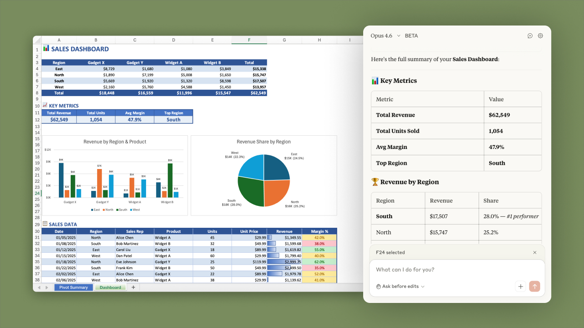584x328 pixels.
Task: Click the clipboard icon beside SALES DATA
Action: coord(45,224)
